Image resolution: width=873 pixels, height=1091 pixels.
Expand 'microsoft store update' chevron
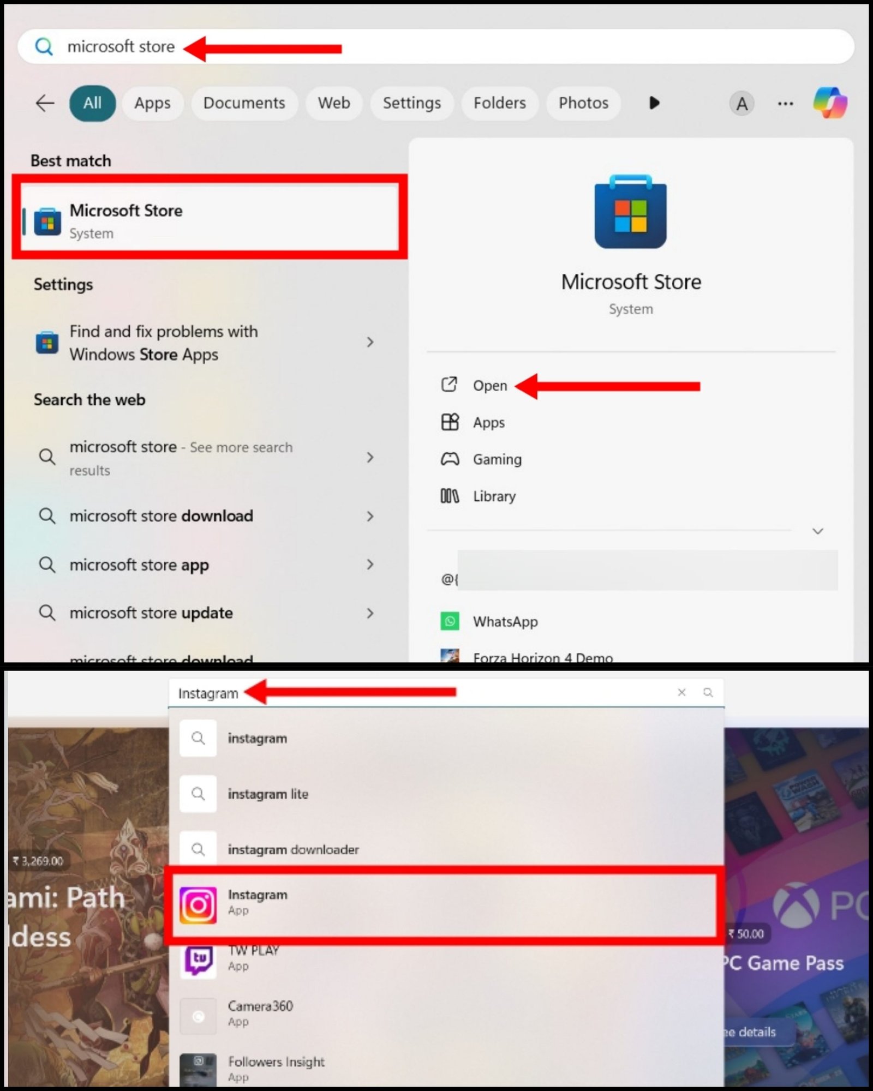[x=370, y=613]
